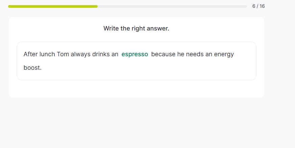
Task: Click the word "drinks" in the sentence
Action: [x=101, y=54]
